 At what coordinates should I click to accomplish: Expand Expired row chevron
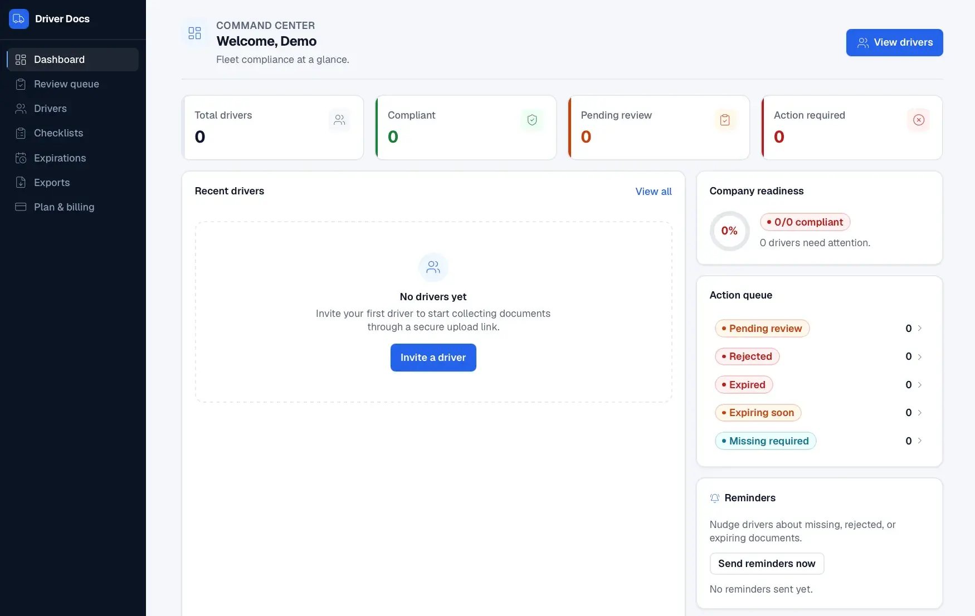(920, 385)
